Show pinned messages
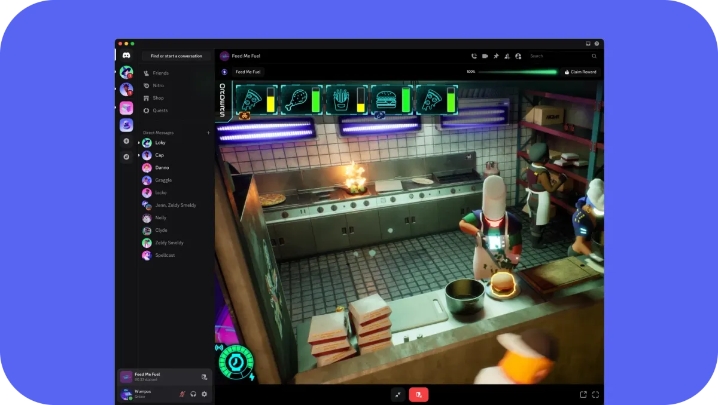Viewport: 718px width, 405px height. (x=496, y=56)
